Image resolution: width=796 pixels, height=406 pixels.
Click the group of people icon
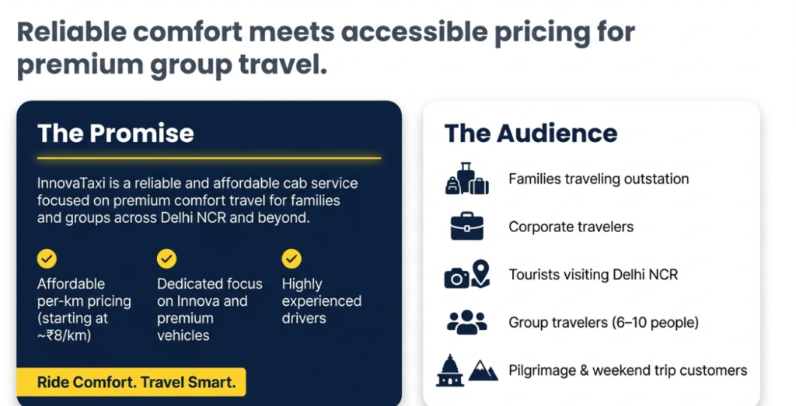pyautogui.click(x=466, y=321)
